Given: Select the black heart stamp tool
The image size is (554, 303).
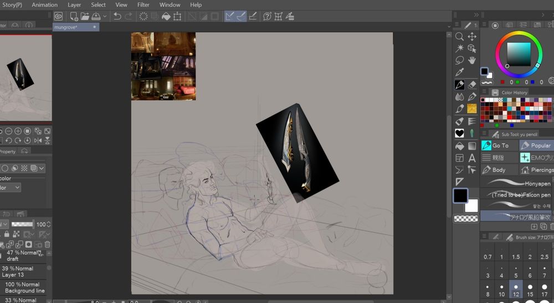Looking at the screenshot, I should coord(459,133).
